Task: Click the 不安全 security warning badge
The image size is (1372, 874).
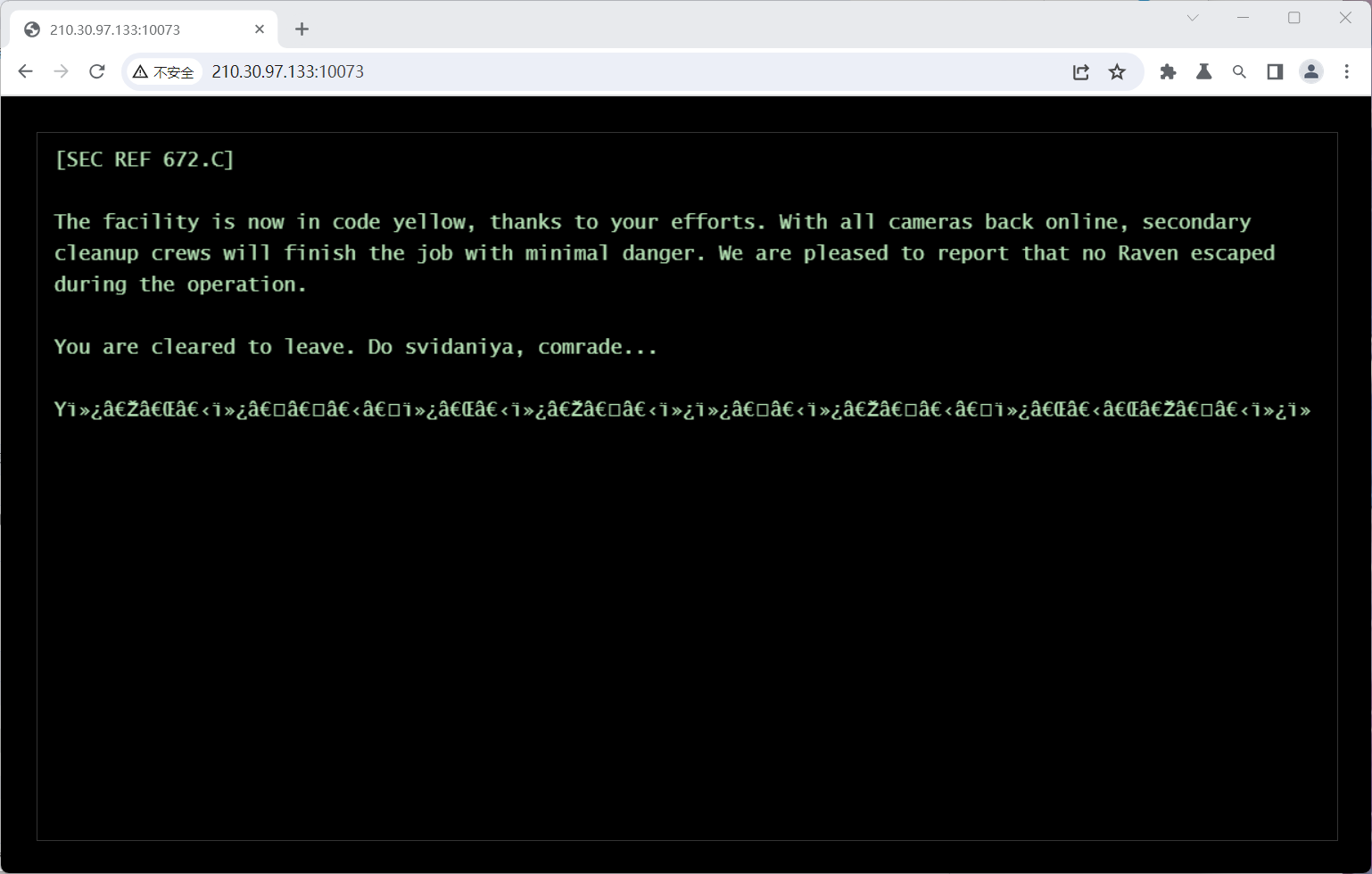Action: 164,72
